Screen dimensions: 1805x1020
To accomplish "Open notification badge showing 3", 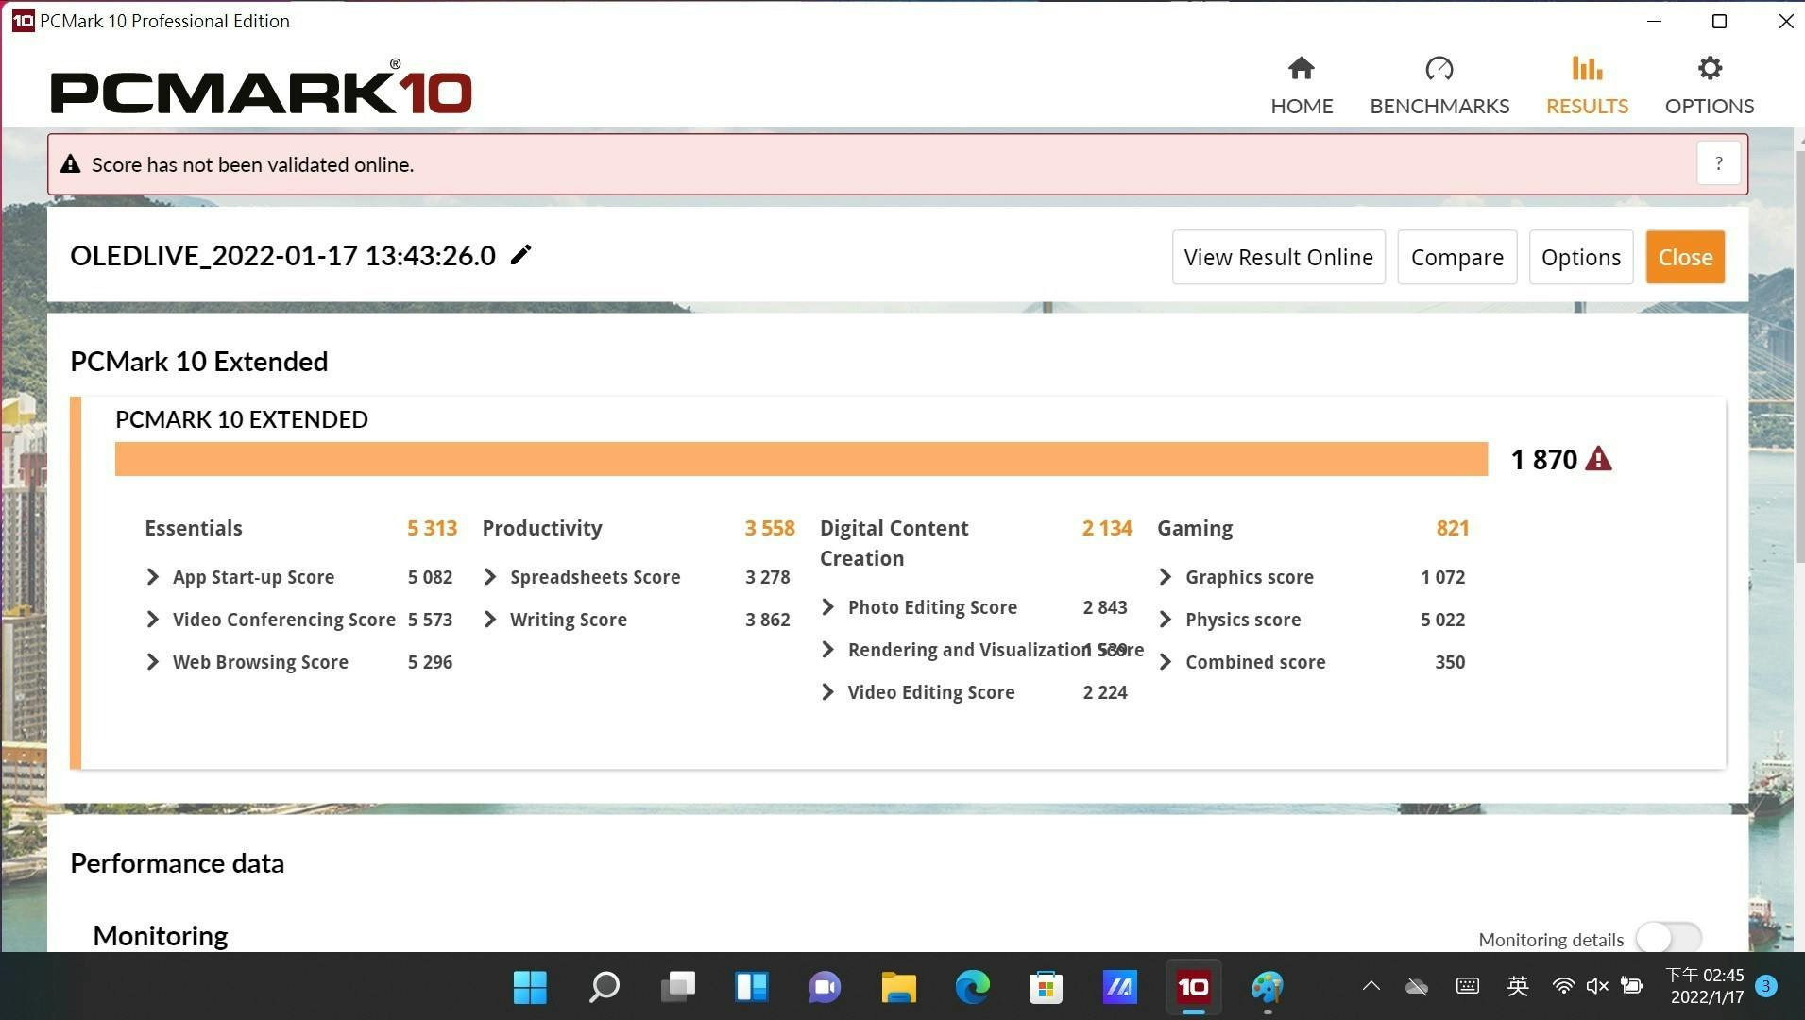I will (x=1766, y=986).
